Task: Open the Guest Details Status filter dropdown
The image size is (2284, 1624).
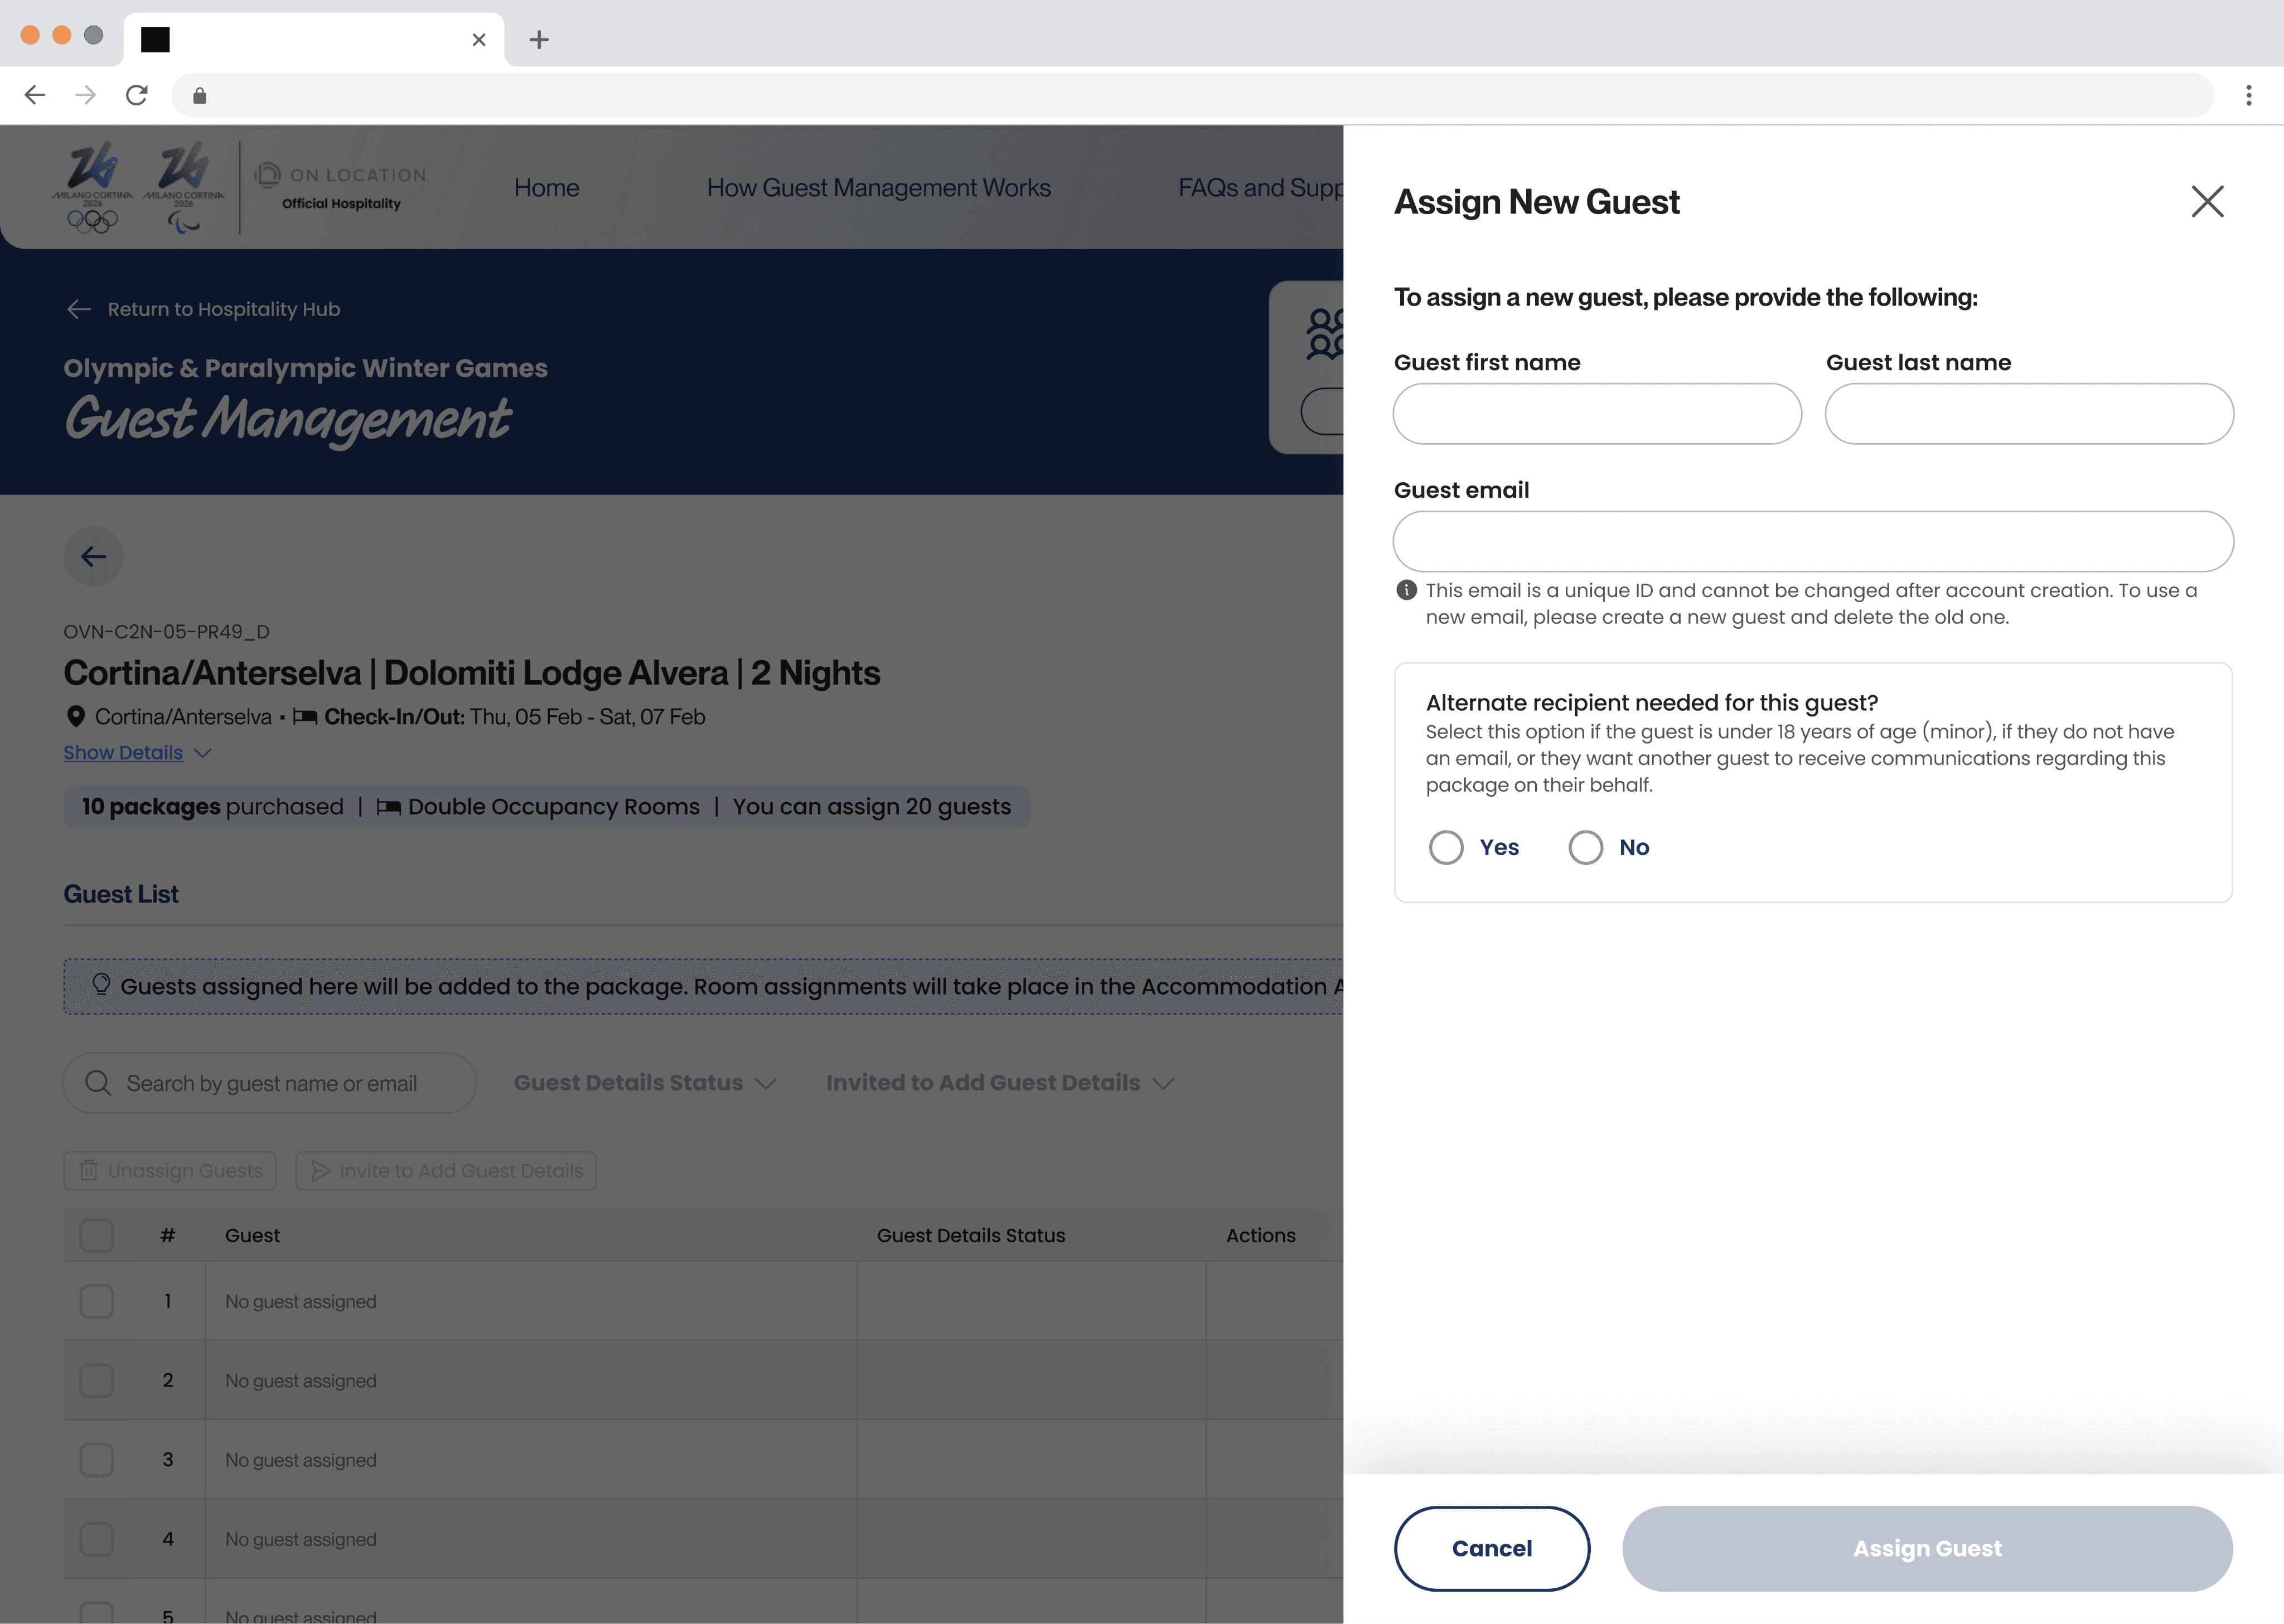Action: (645, 1083)
